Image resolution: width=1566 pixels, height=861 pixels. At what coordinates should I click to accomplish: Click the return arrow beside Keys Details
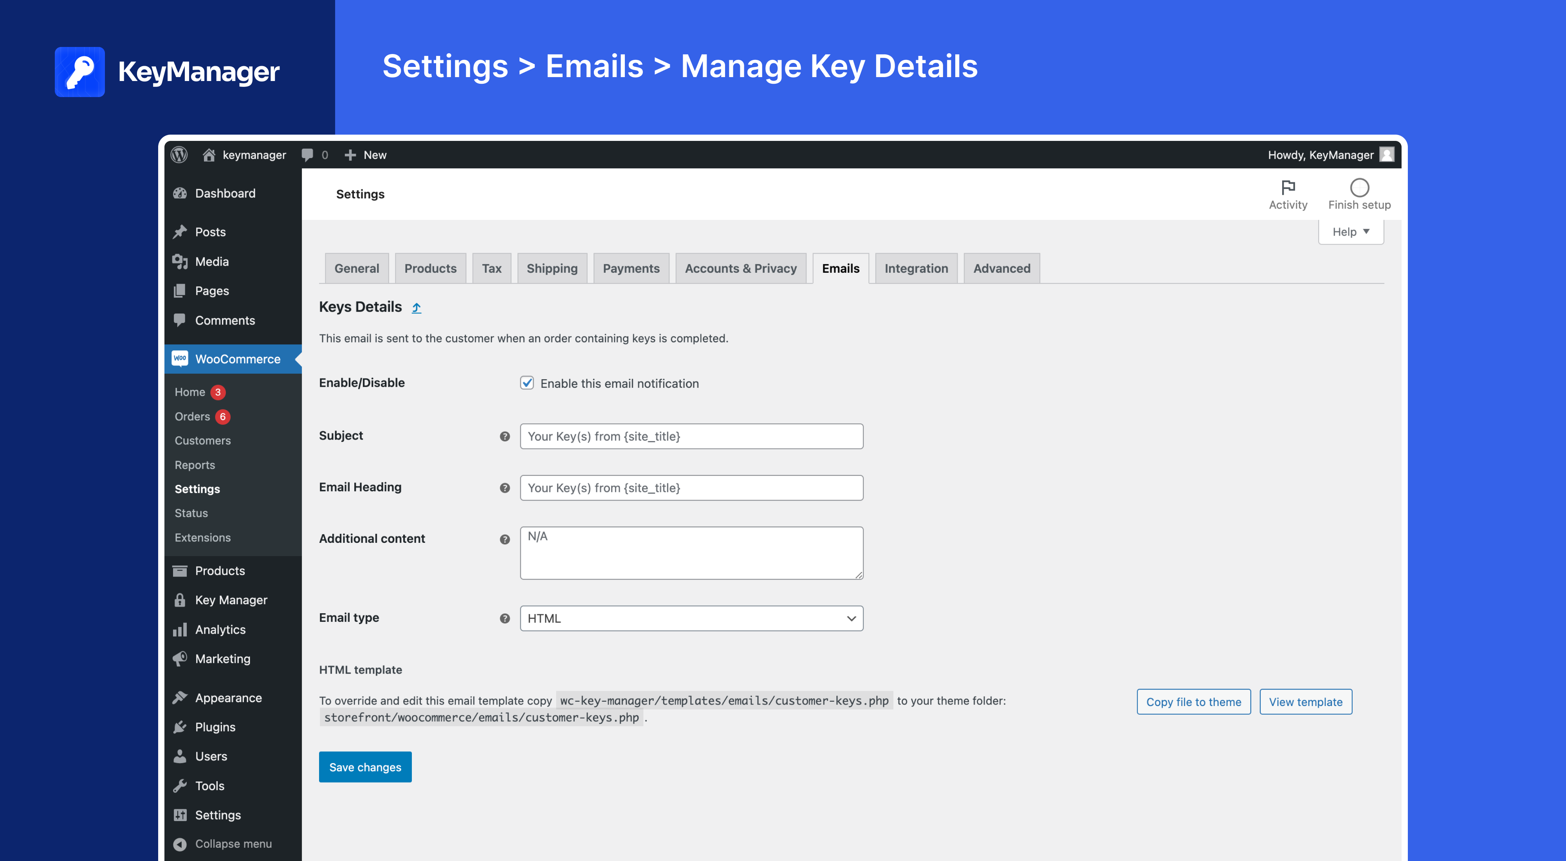(x=417, y=308)
